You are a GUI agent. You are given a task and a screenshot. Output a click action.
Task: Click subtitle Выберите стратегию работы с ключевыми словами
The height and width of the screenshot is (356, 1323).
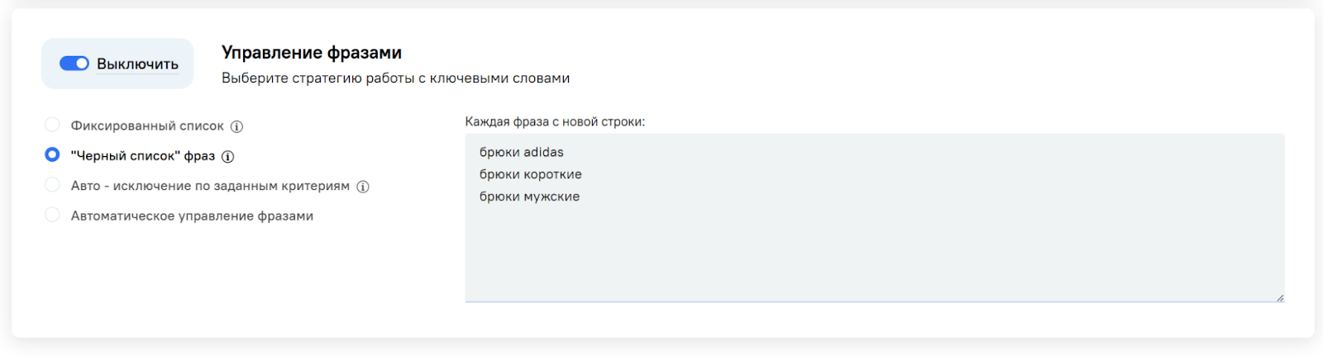point(395,78)
